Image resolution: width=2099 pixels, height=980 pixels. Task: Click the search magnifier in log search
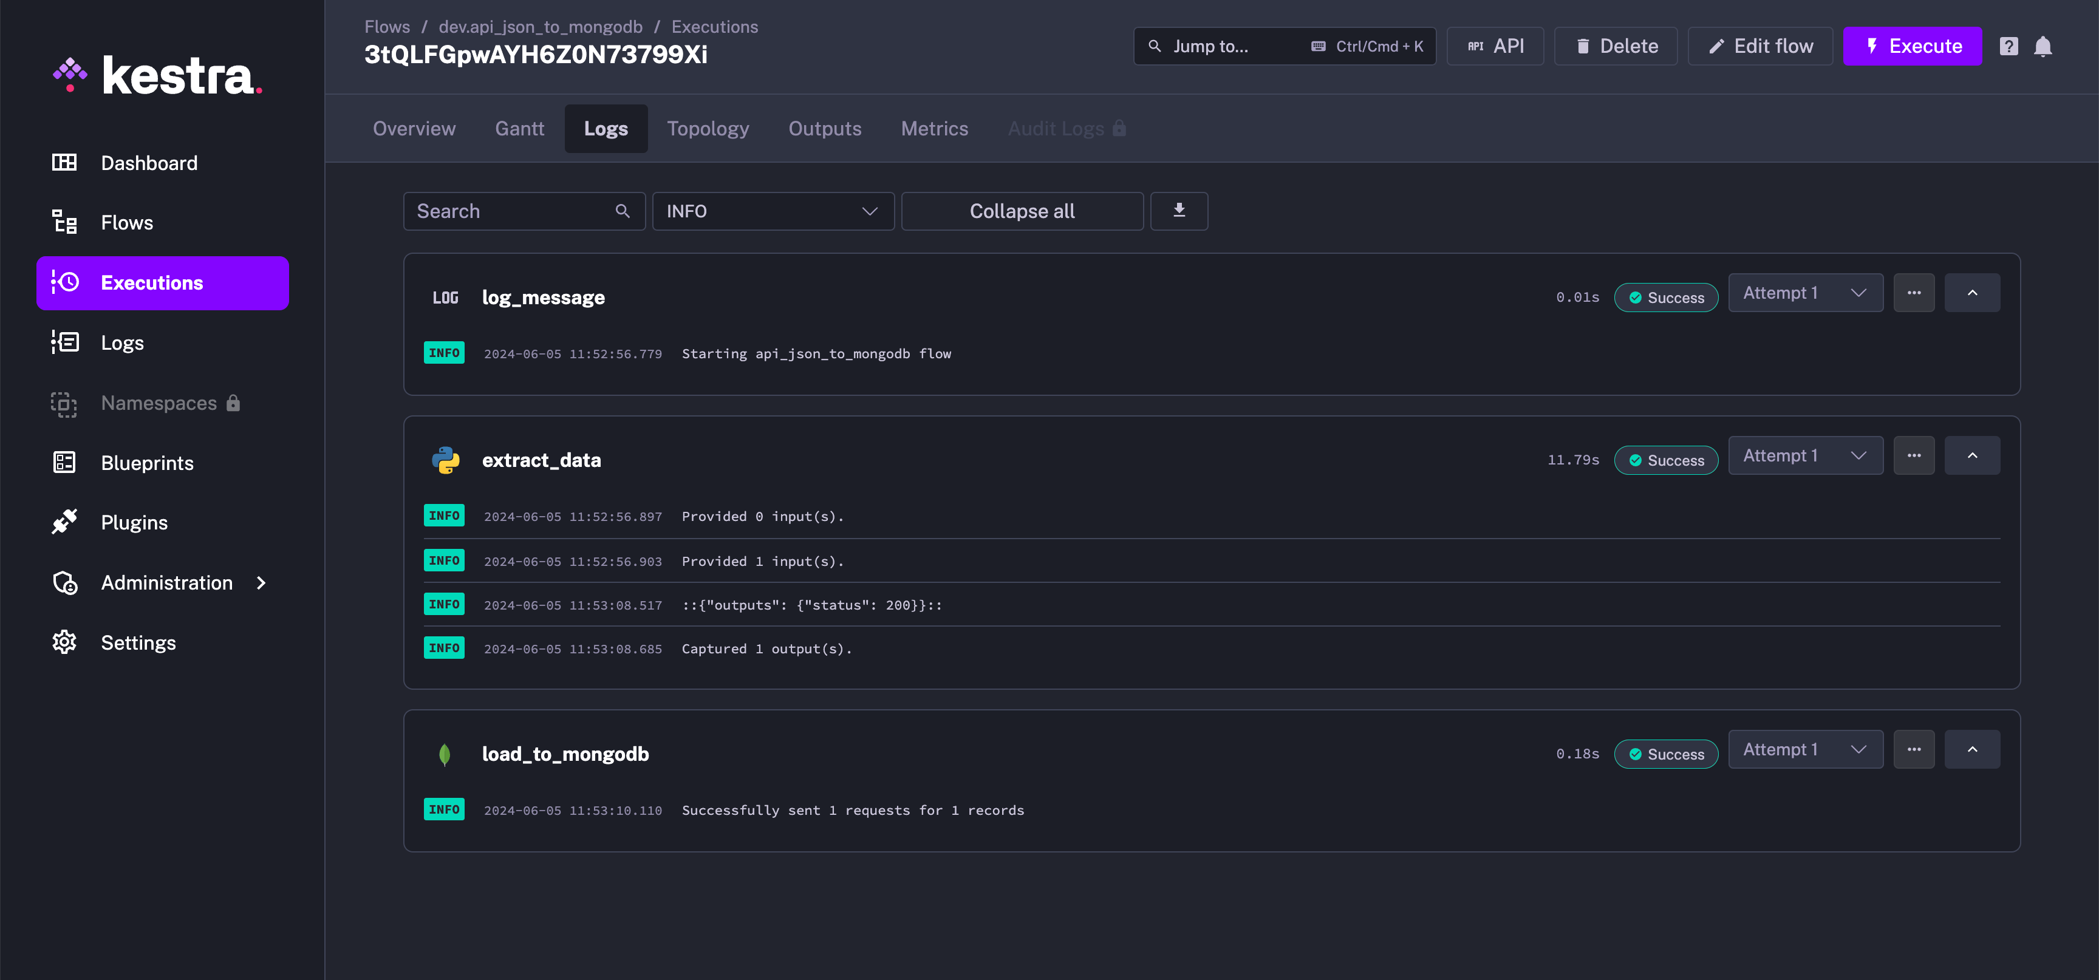click(622, 211)
